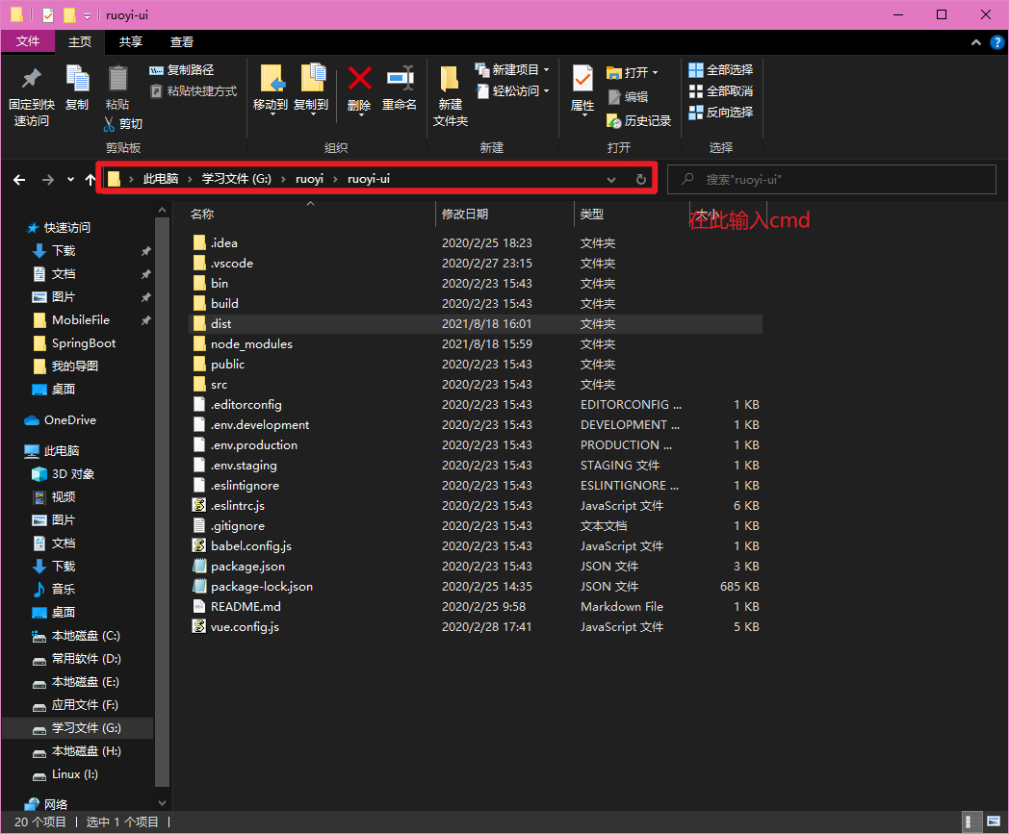Open the Easy access dropdown
The width and height of the screenshot is (1009, 834).
click(x=546, y=91)
